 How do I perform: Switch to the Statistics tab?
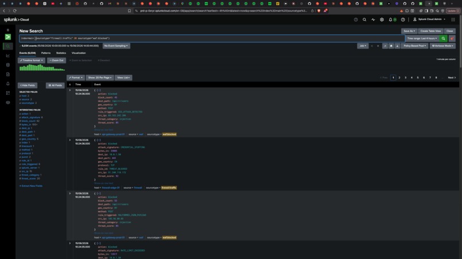(61, 53)
